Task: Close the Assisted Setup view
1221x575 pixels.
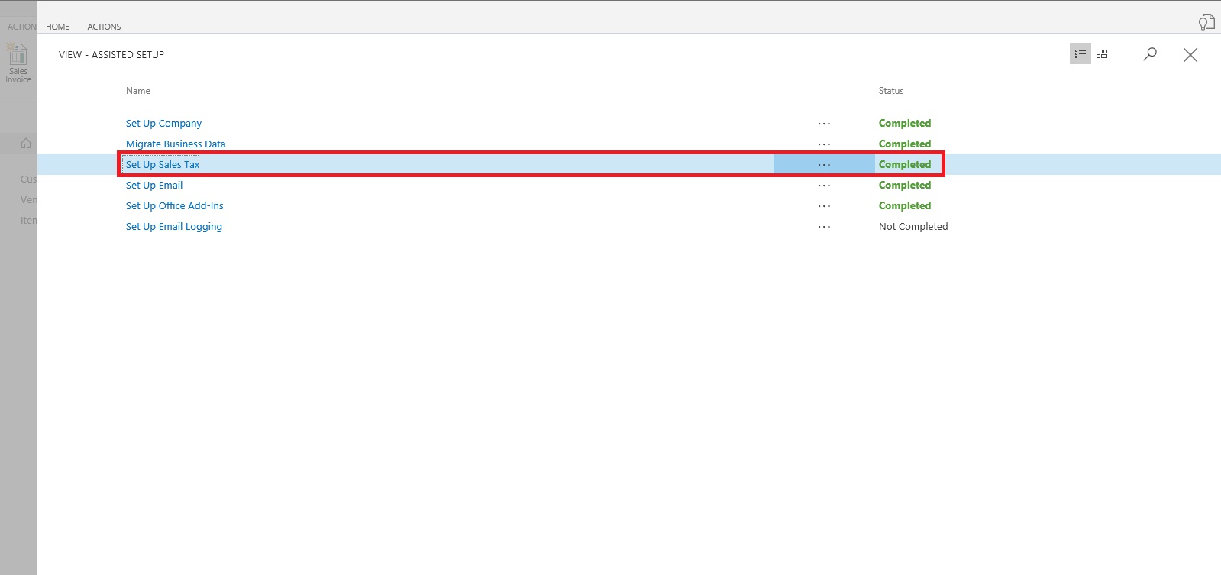Action: [x=1190, y=55]
